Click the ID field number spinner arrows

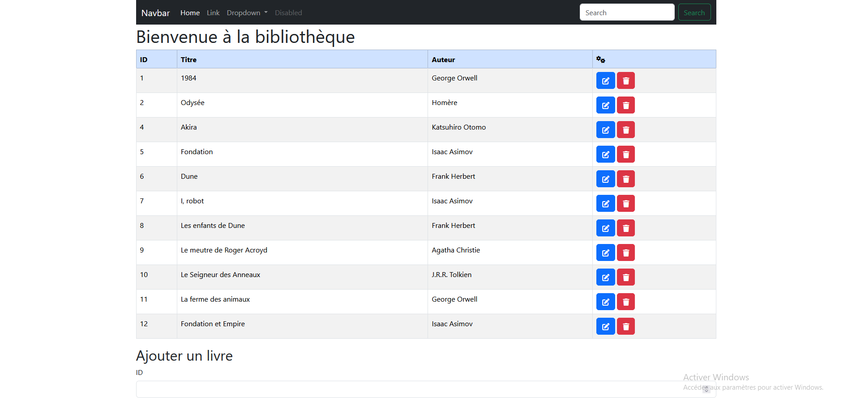(706, 389)
